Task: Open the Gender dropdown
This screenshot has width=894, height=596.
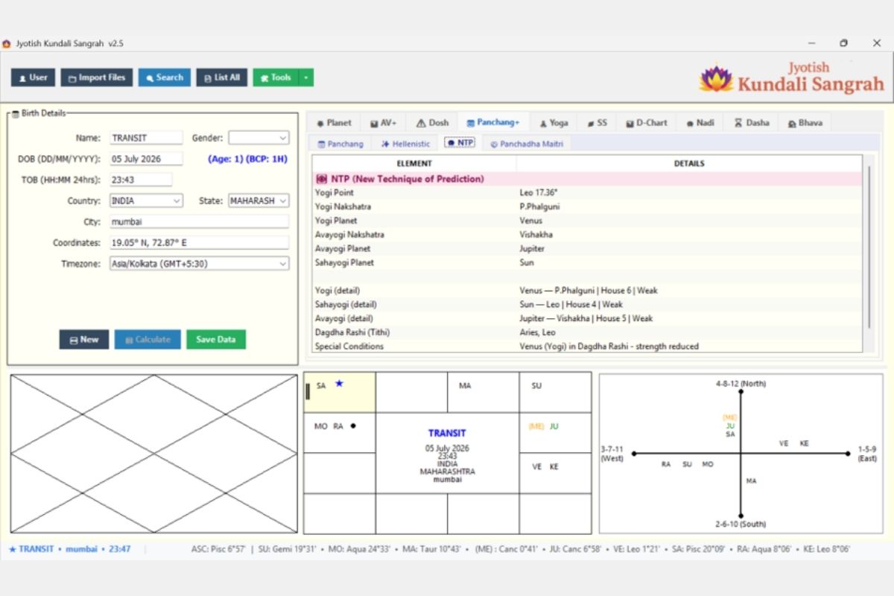Action: [x=259, y=138]
